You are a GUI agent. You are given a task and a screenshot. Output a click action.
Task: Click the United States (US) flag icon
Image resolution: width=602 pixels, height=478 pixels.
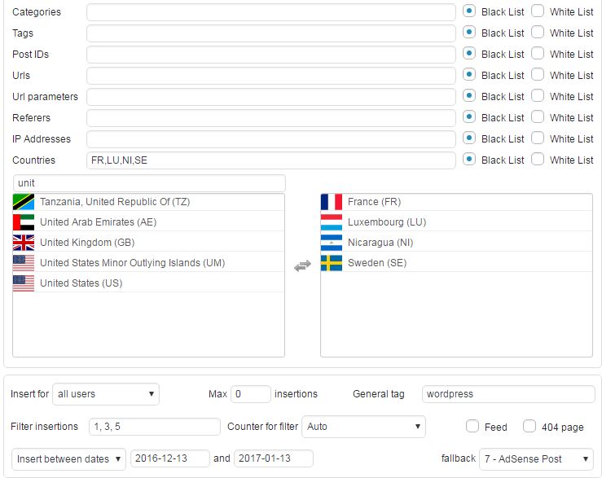pos(24,283)
